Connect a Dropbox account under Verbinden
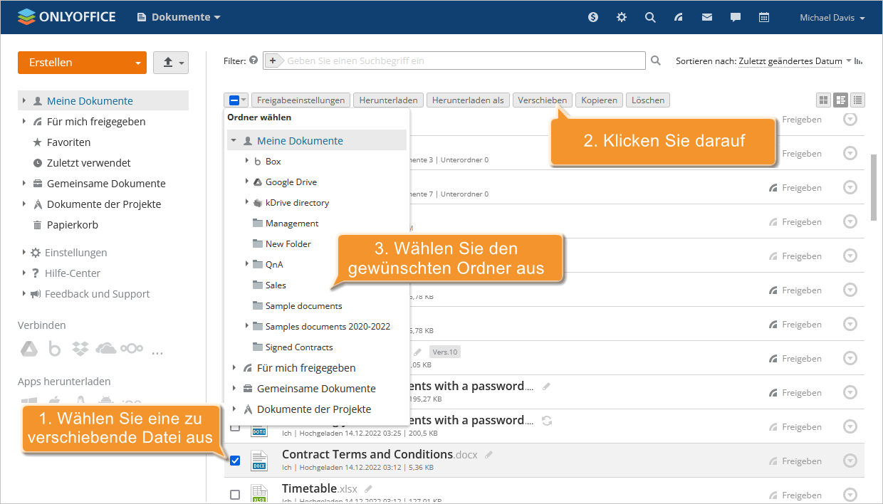Screen dimensions: 883x504 [80, 349]
